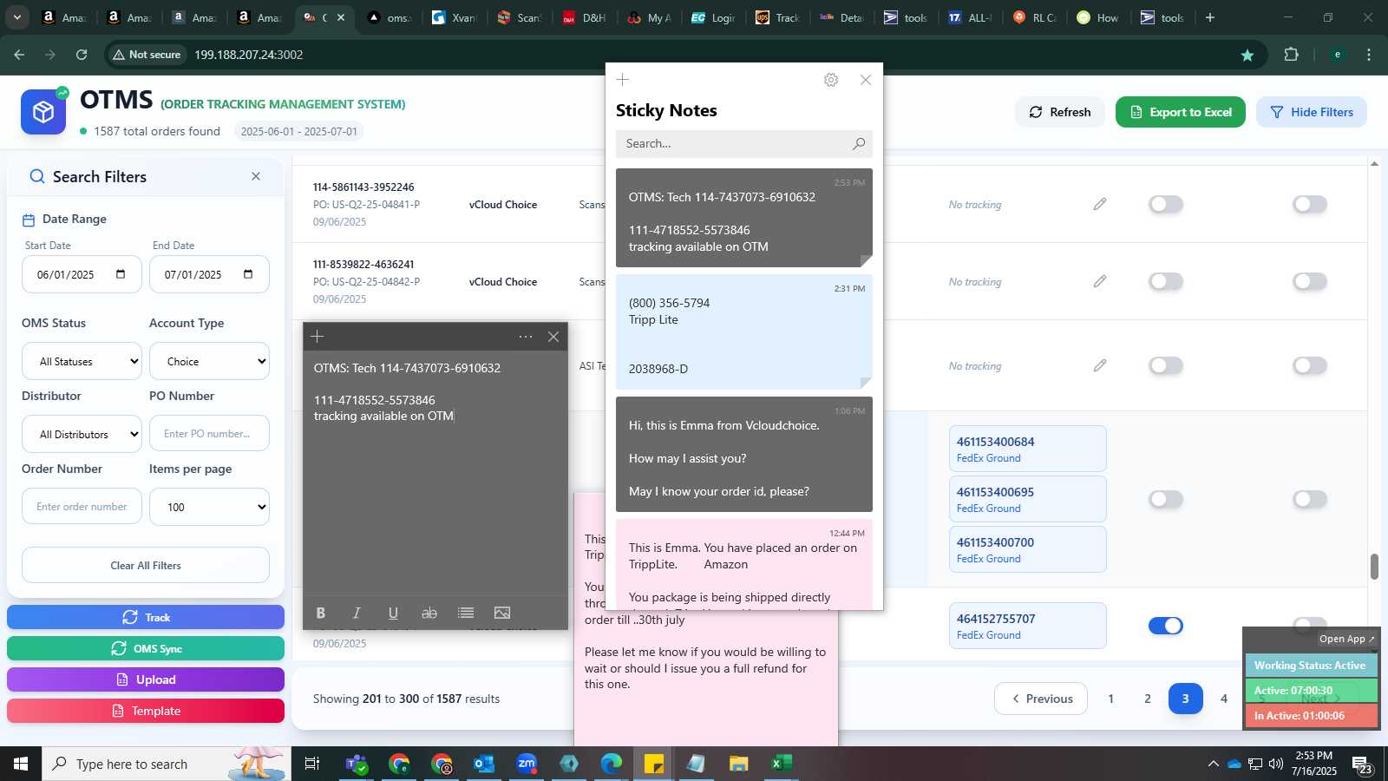The image size is (1388, 781).
Task: Switch to the ALL-I browser tab
Action: 971,17
